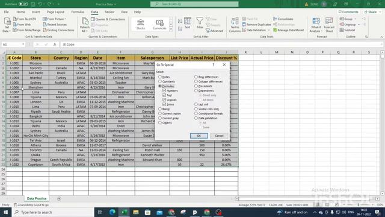Expand the Data Types gallery
This screenshot has height=217, width=385.
pyautogui.click(x=171, y=29)
